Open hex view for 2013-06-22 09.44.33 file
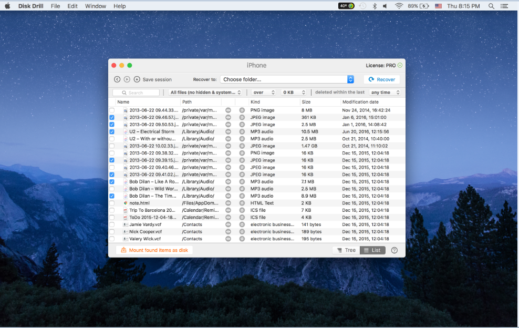 242,110
